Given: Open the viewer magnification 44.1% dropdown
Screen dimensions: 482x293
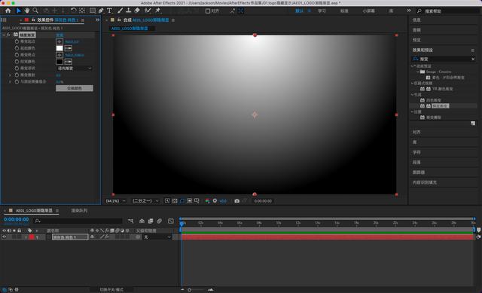Looking at the screenshot, I should (x=115, y=201).
